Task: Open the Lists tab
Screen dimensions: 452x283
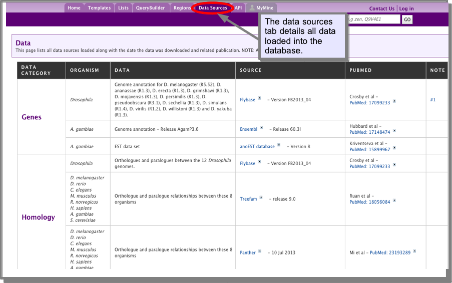Action: pos(123,8)
